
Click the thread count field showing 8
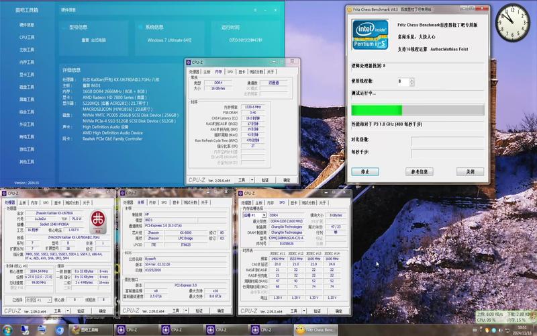click(x=403, y=82)
